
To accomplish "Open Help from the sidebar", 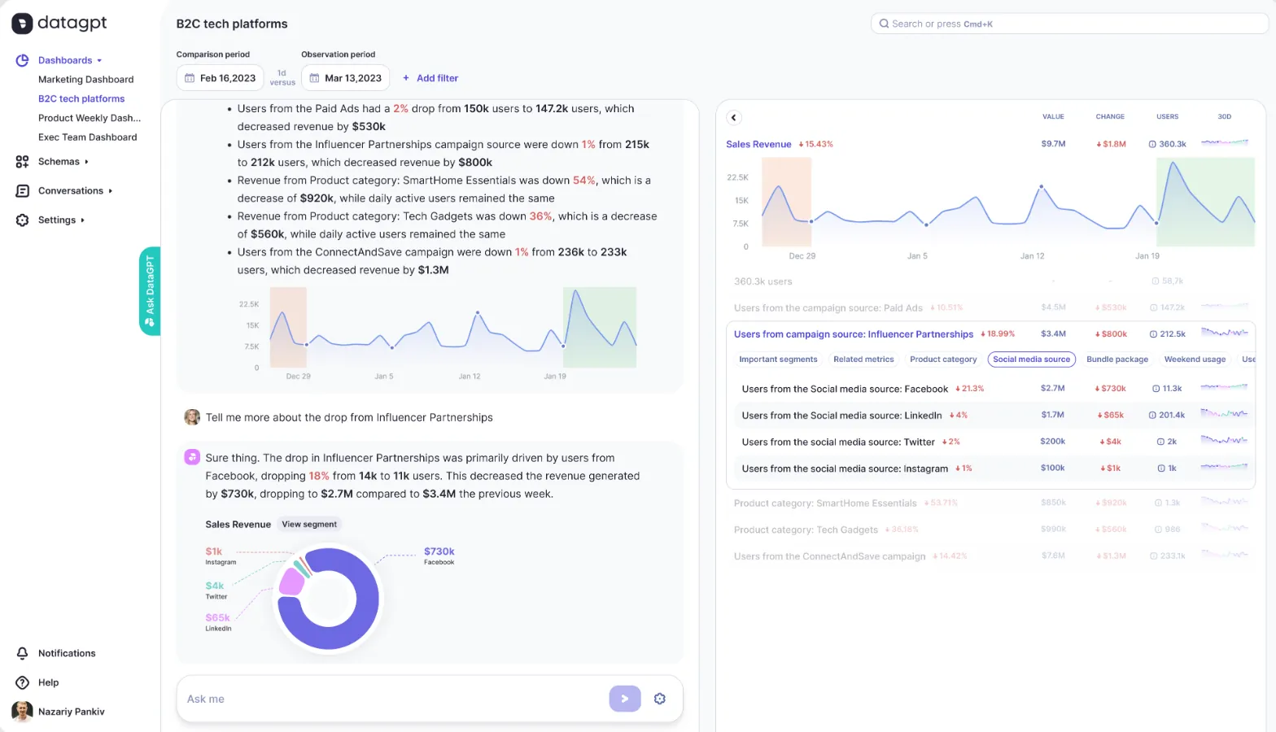I will [x=48, y=682].
